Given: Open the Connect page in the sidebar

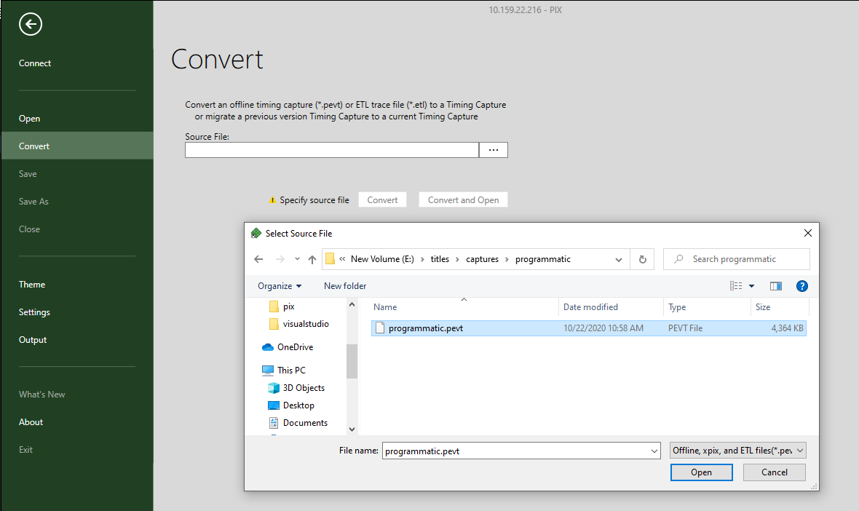Looking at the screenshot, I should [x=34, y=63].
